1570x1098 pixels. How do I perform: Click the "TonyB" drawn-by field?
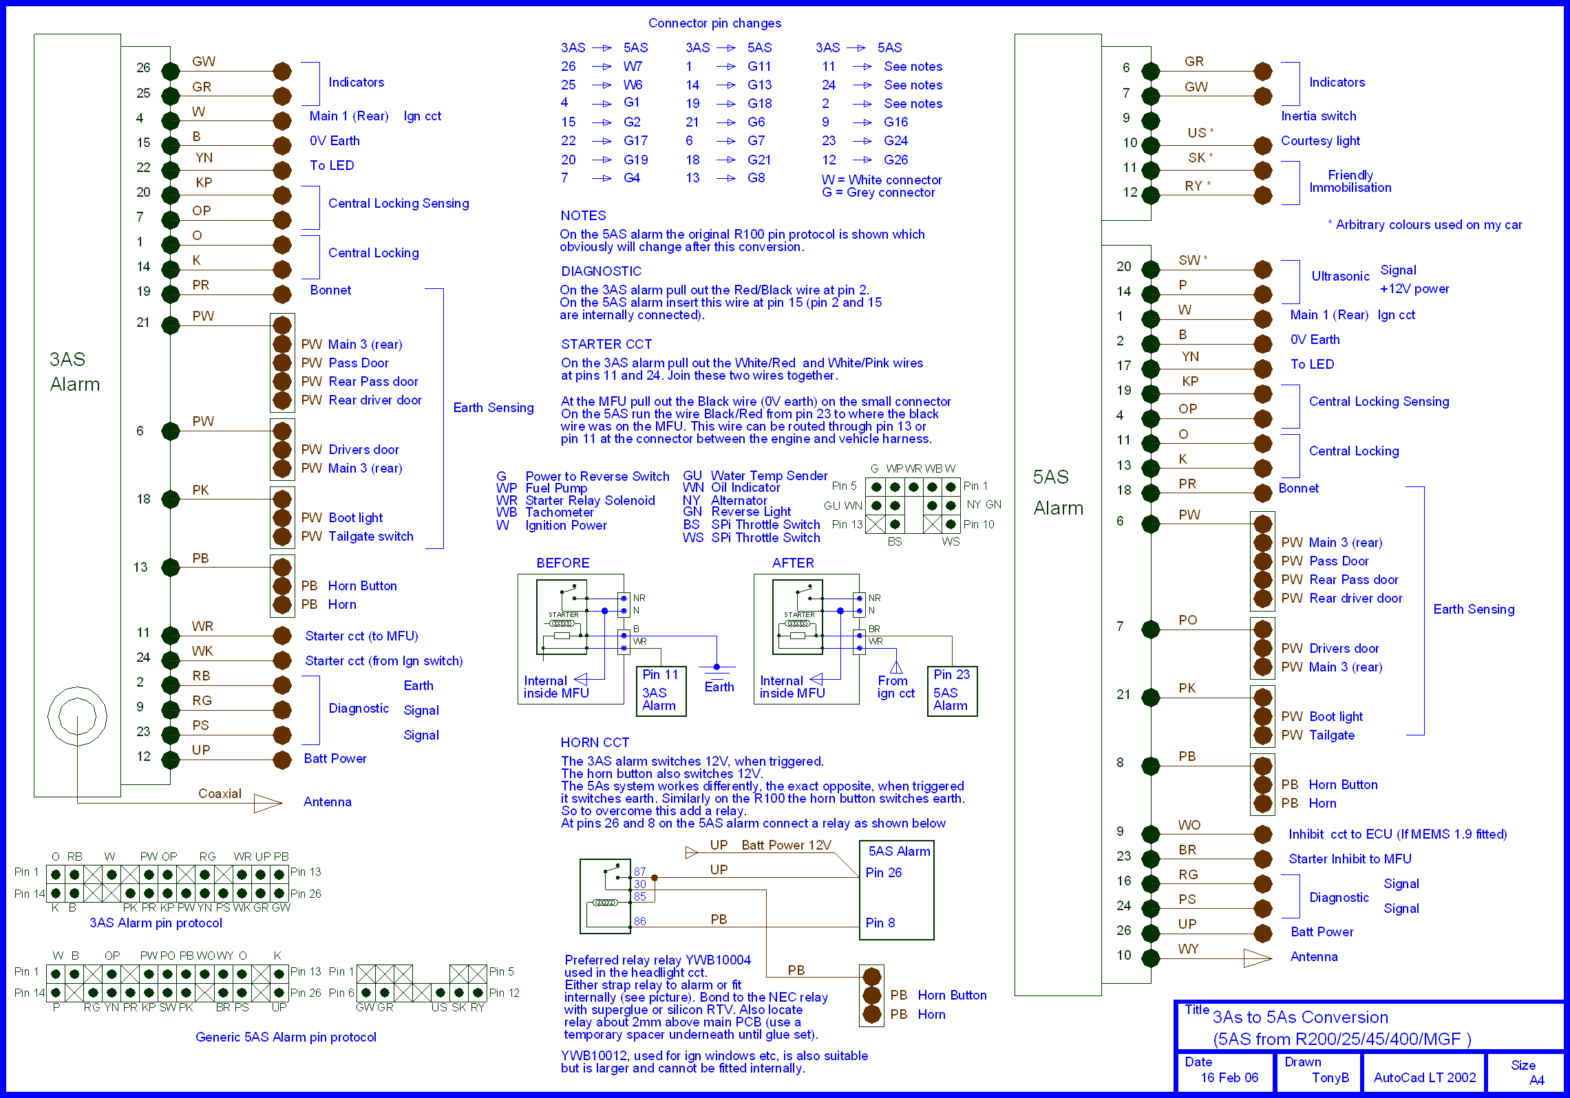point(1330,1078)
